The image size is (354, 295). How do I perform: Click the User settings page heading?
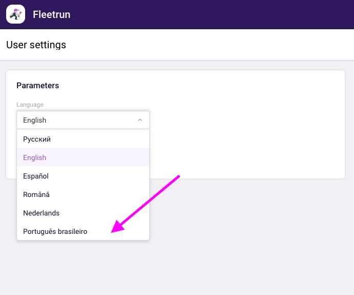(36, 45)
